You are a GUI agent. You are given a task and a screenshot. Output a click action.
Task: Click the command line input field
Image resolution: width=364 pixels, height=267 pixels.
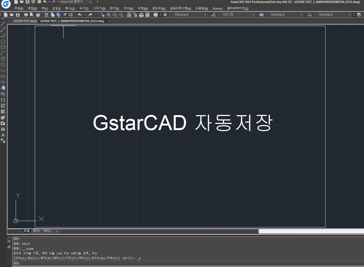[188, 263]
